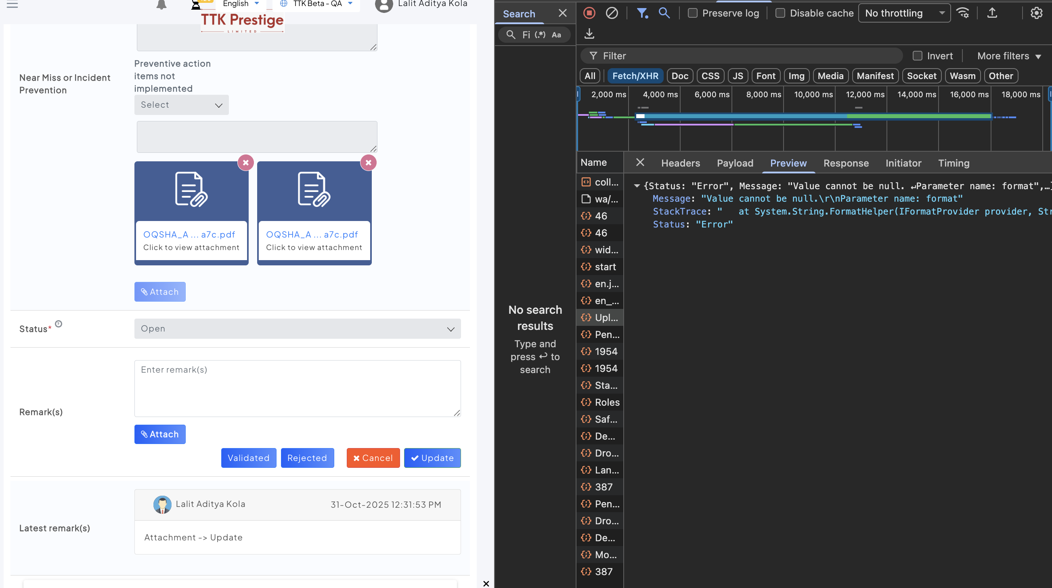Open the Status dropdown showing Open
The width and height of the screenshot is (1052, 588).
click(x=297, y=328)
